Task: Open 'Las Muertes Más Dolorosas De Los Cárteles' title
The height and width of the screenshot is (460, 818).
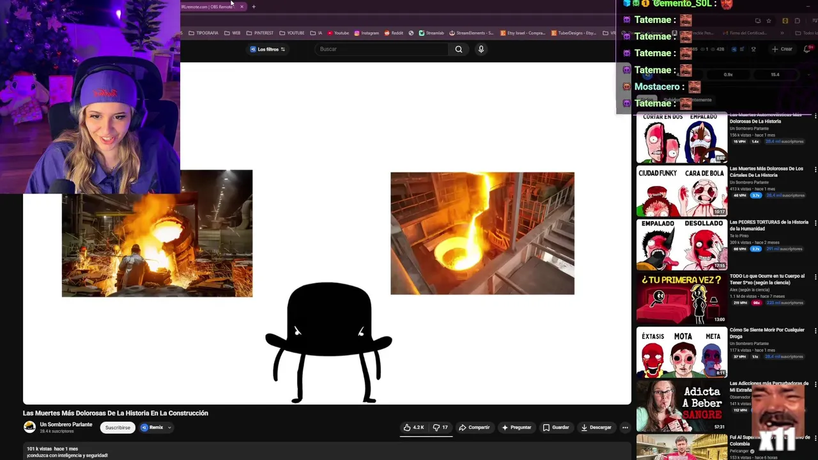Action: coord(766,172)
